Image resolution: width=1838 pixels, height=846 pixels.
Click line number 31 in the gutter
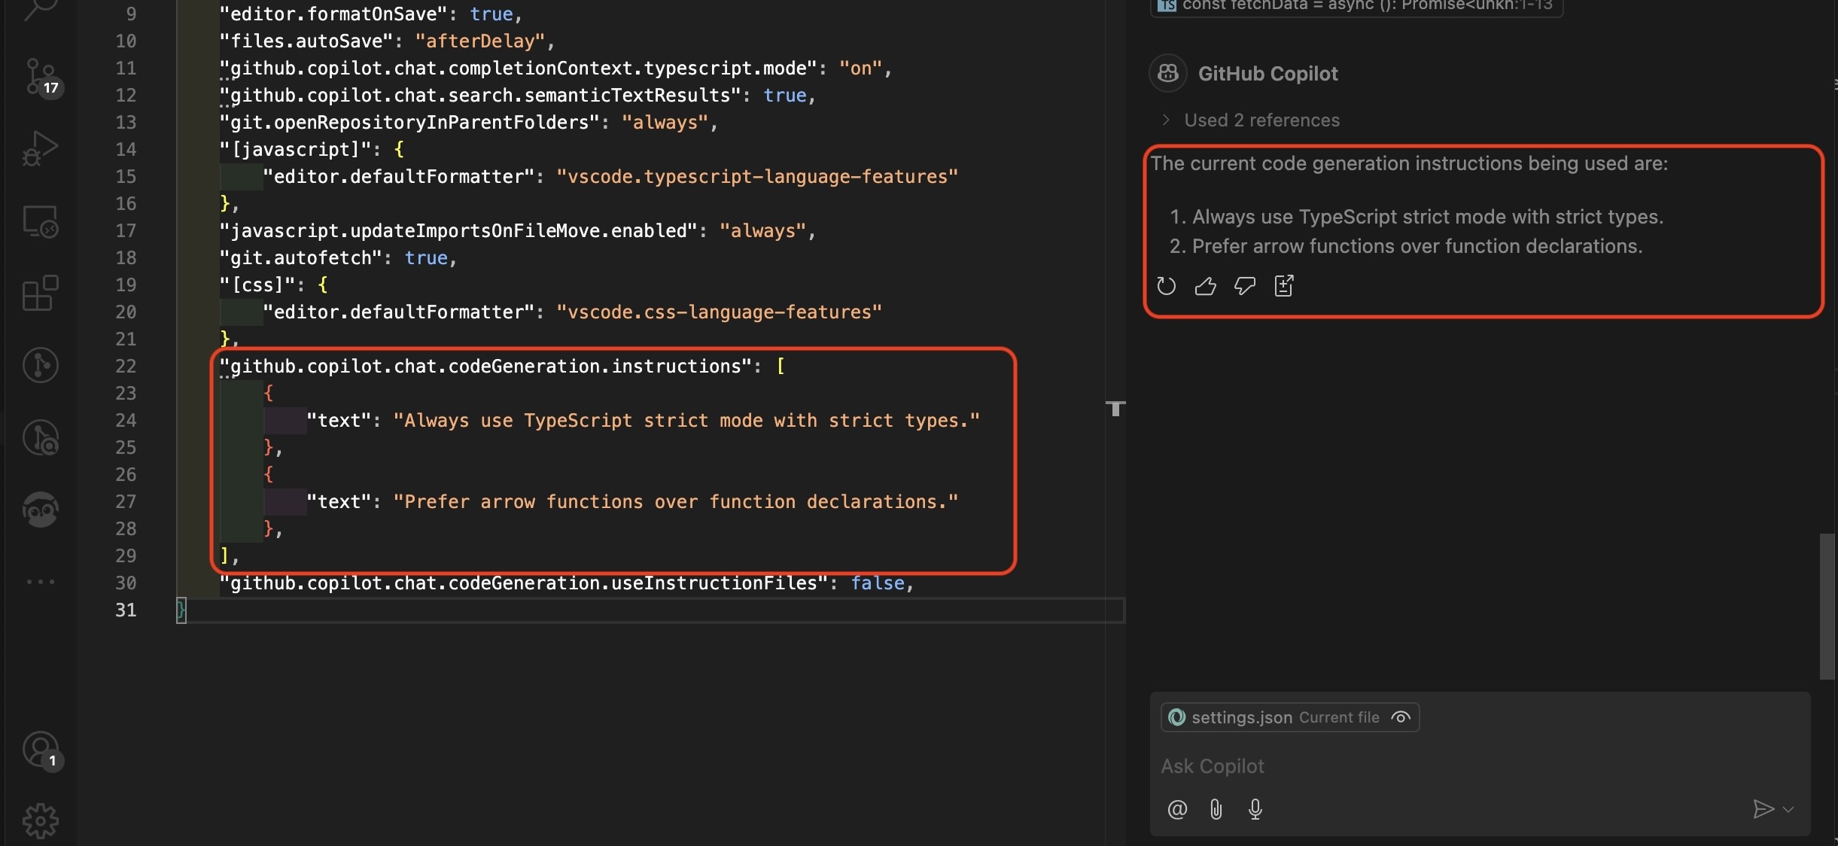coord(126,610)
